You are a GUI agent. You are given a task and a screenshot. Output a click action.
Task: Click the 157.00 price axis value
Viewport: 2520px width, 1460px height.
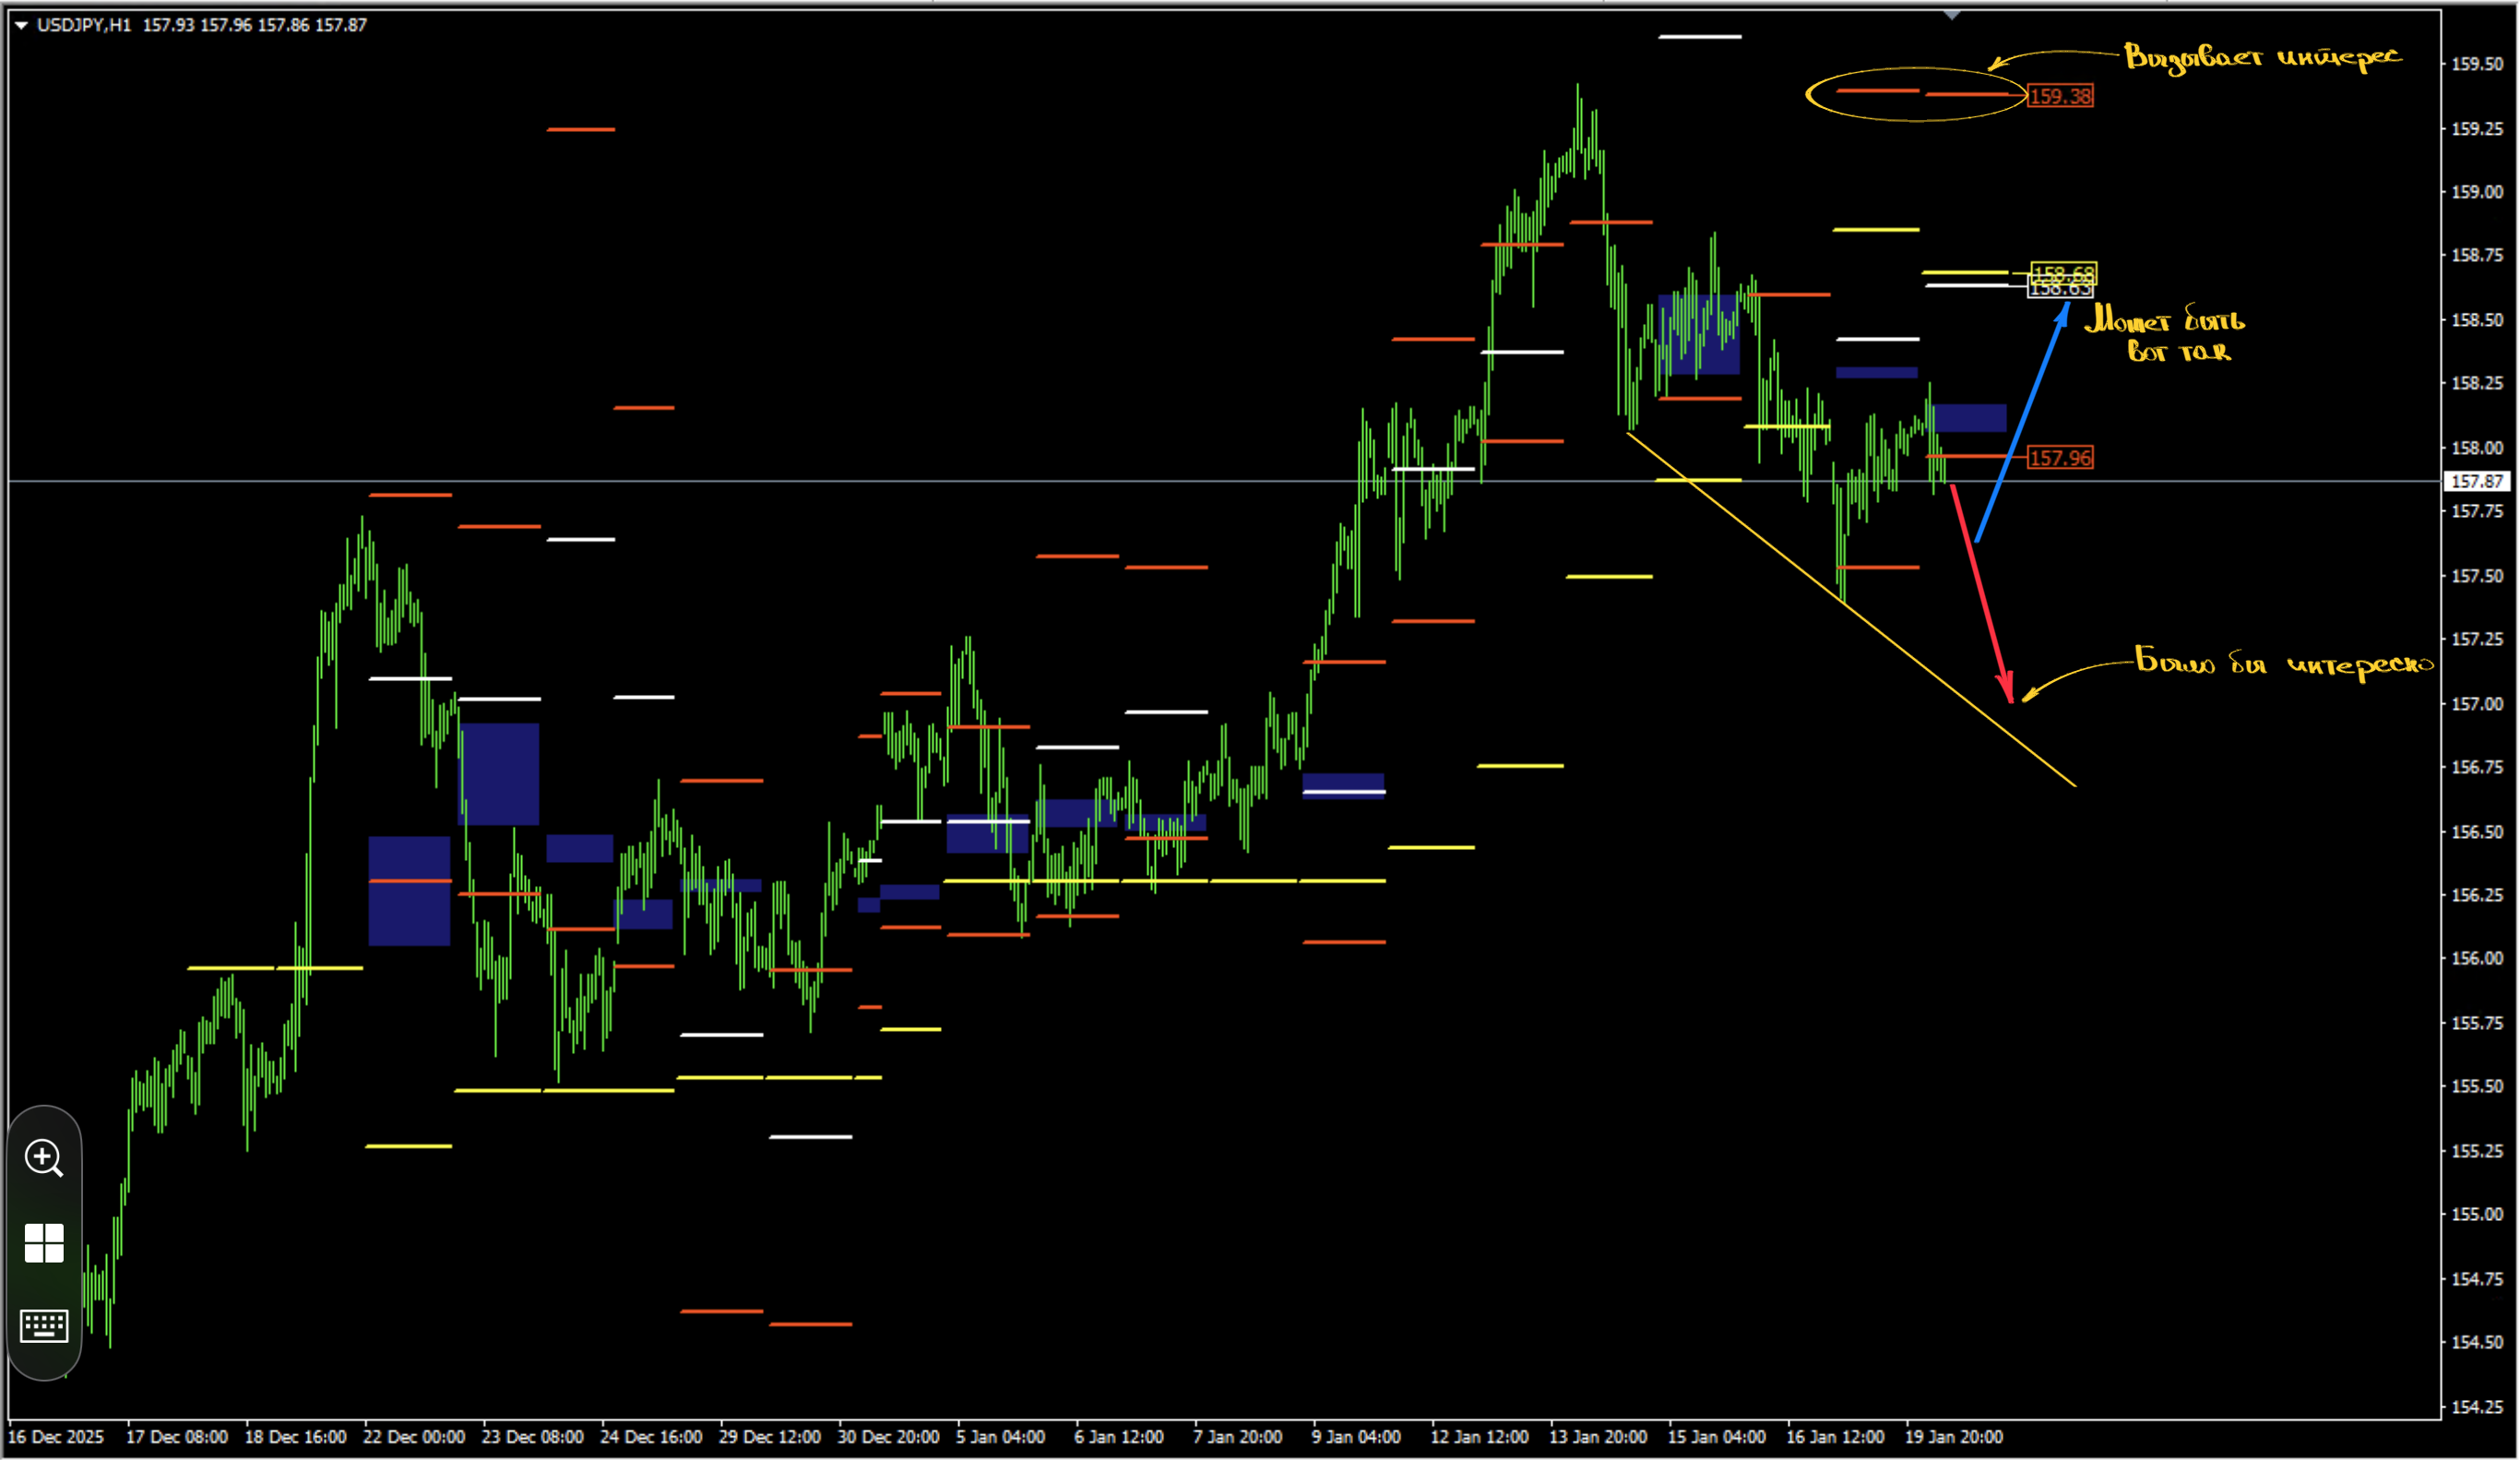[2477, 703]
